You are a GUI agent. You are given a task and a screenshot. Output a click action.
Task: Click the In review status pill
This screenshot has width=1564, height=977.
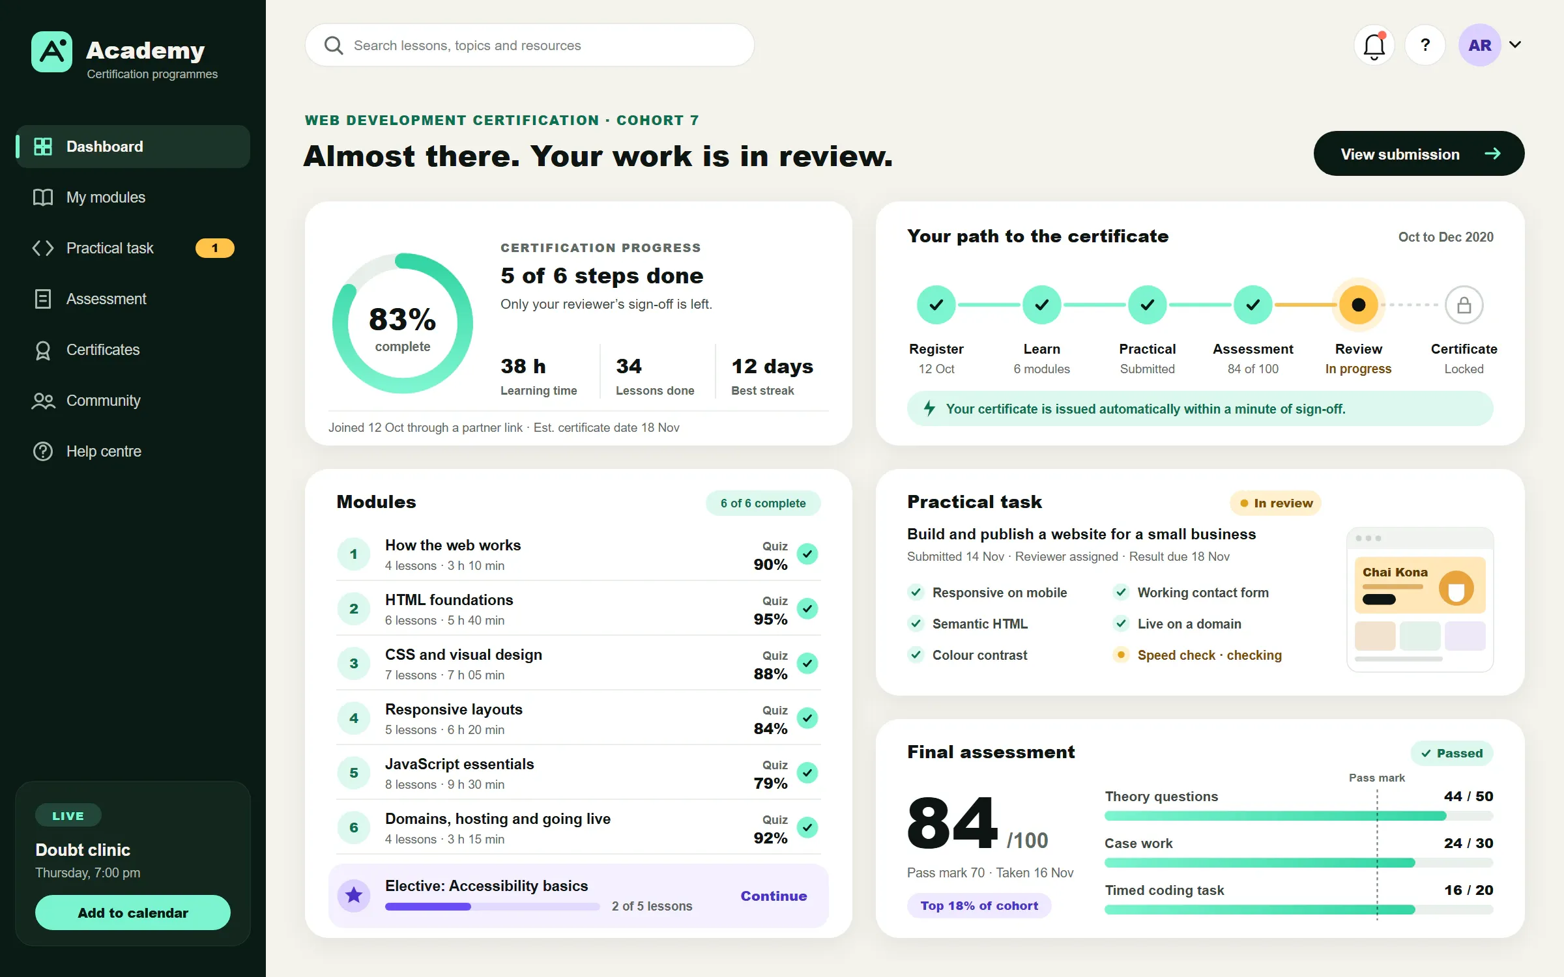(1275, 503)
